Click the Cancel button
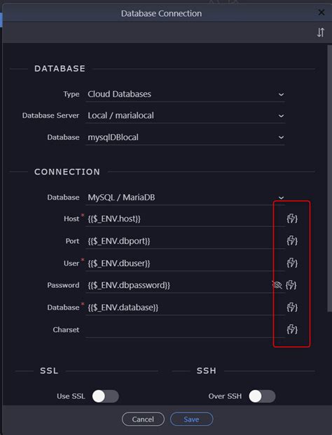Viewport: 332px width, 435px height. tap(143, 419)
